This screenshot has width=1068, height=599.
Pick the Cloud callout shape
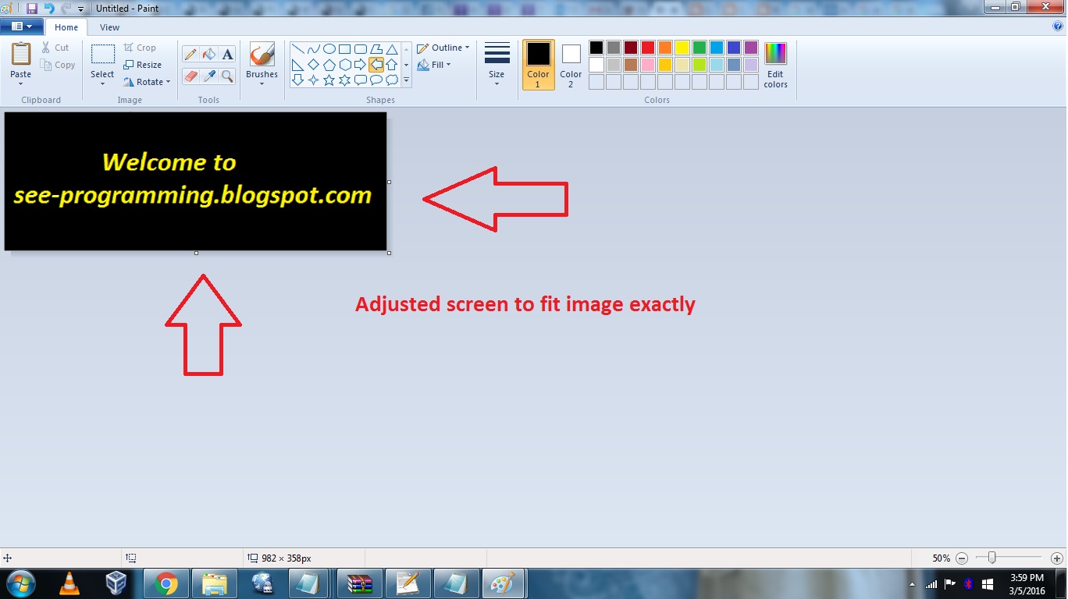click(391, 80)
